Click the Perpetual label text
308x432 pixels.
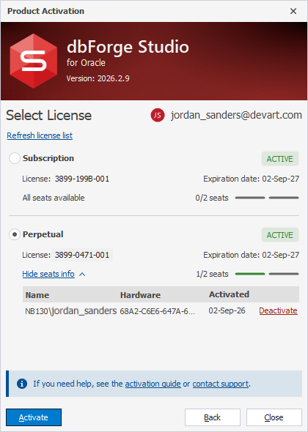tap(43, 234)
